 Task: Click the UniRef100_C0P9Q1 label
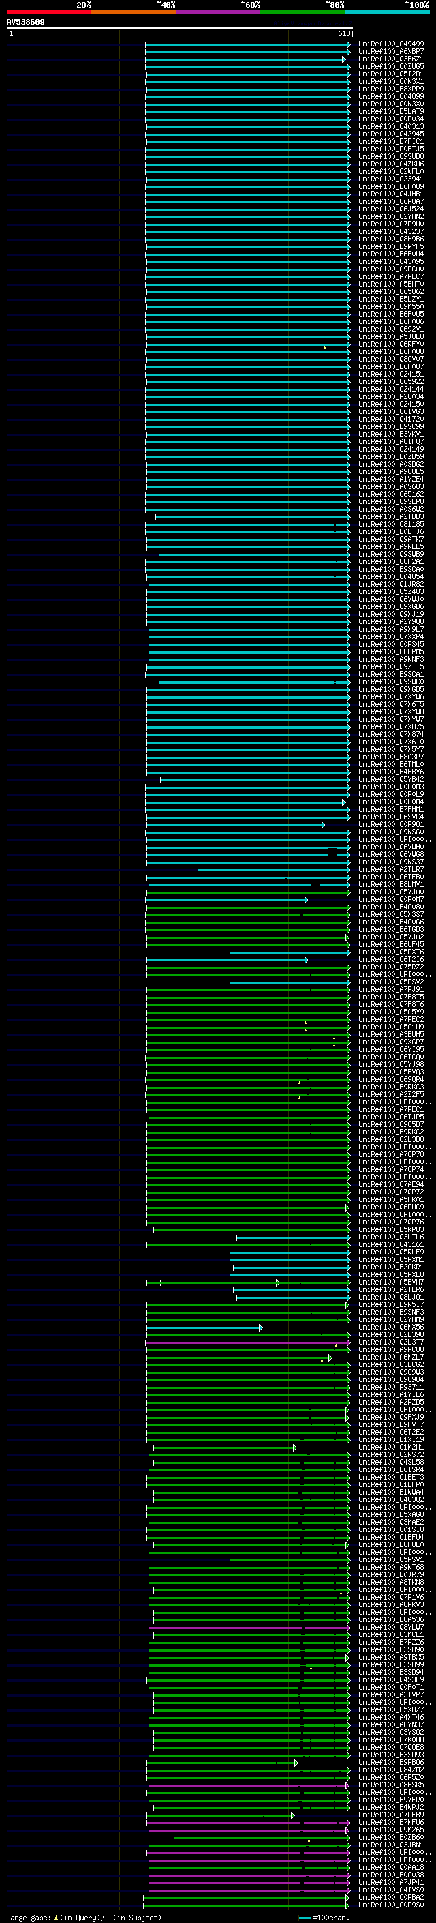(x=391, y=824)
